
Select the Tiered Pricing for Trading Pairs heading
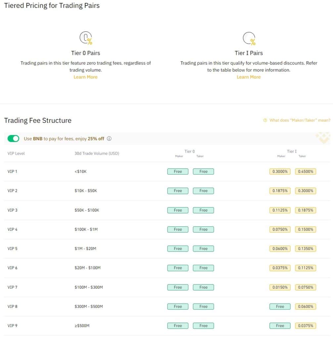[x=51, y=5]
